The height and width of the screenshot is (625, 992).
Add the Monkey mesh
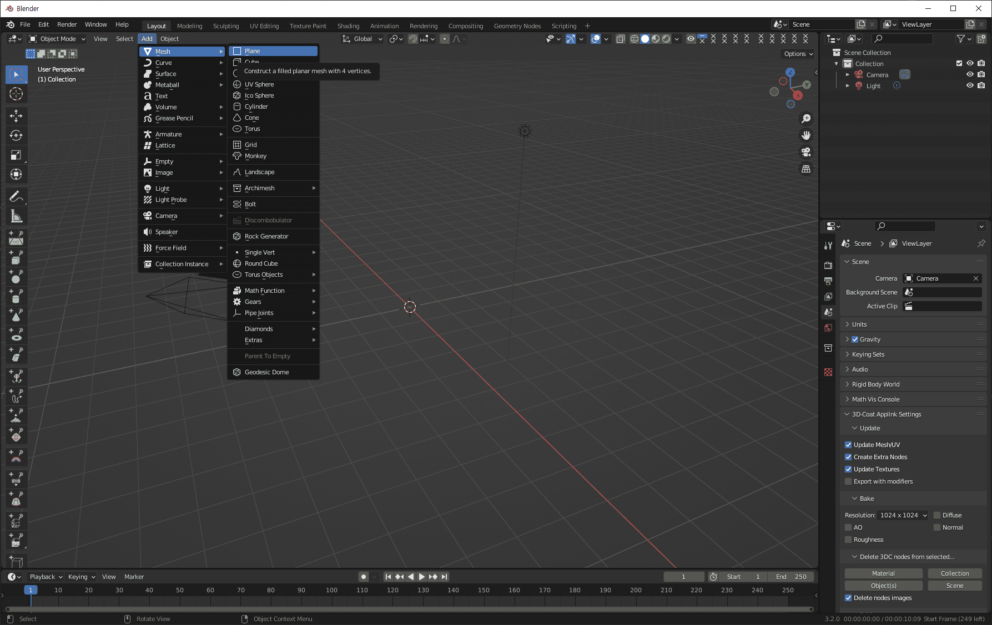[273, 156]
